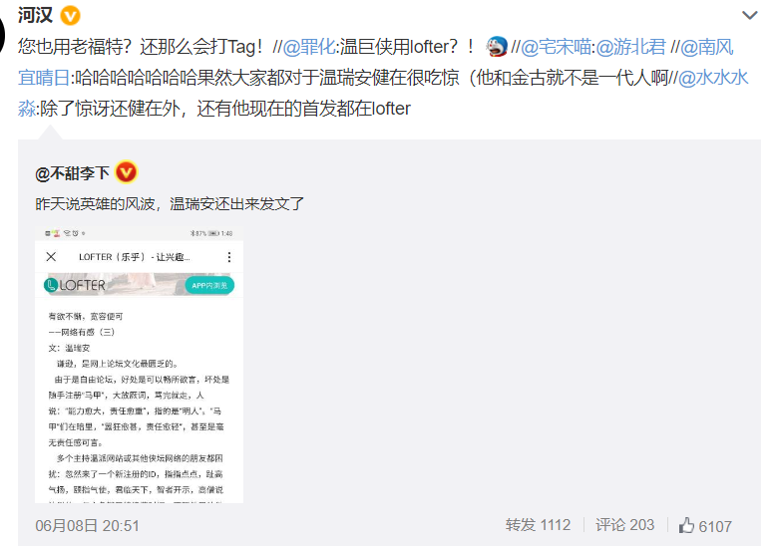Click the three-dot menu in the screenshot
The width and height of the screenshot is (774, 546).
pyautogui.click(x=229, y=257)
